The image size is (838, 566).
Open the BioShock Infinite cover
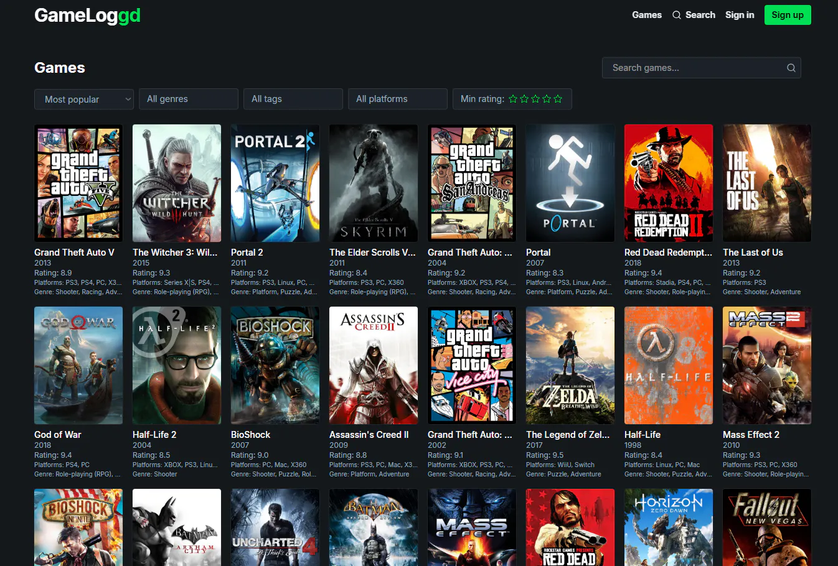coord(78,527)
